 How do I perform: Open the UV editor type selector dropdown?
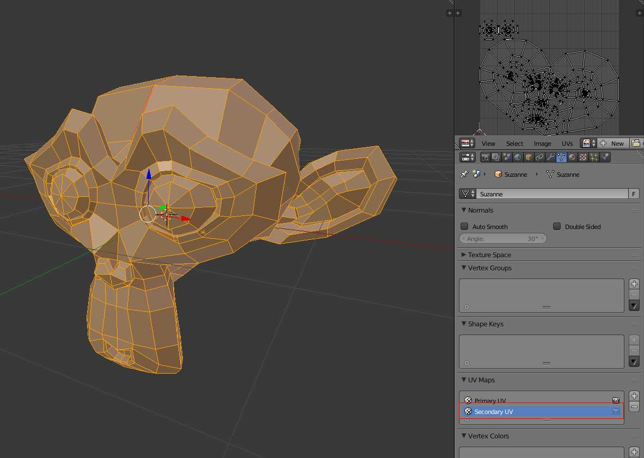[467, 143]
